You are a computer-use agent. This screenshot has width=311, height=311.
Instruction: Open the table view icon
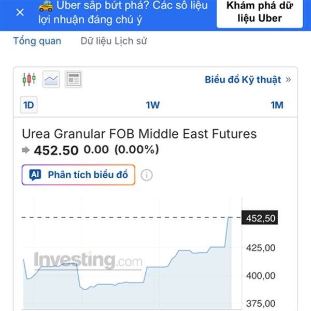pyautogui.click(x=74, y=79)
